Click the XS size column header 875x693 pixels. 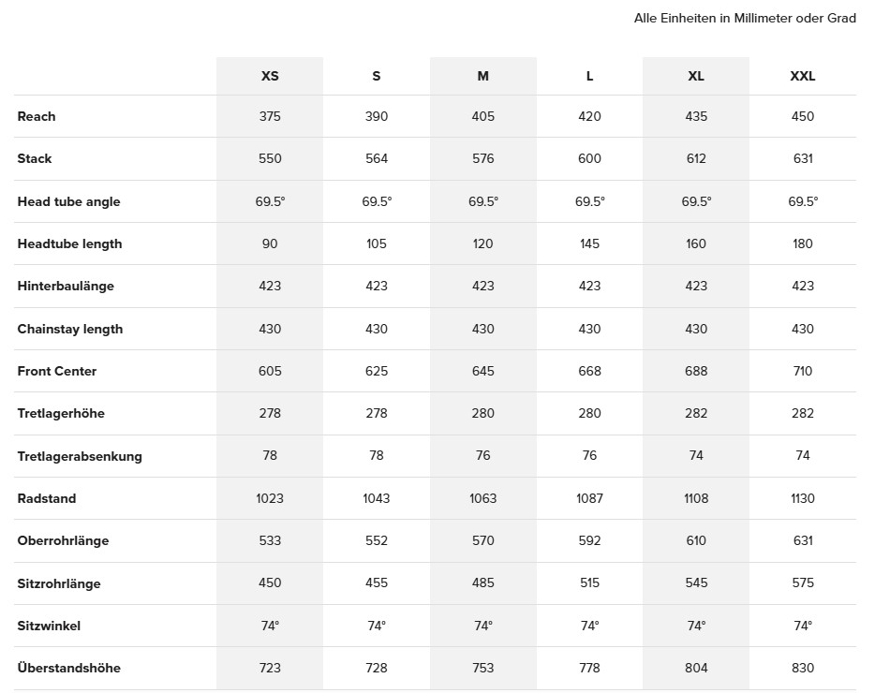(x=270, y=76)
